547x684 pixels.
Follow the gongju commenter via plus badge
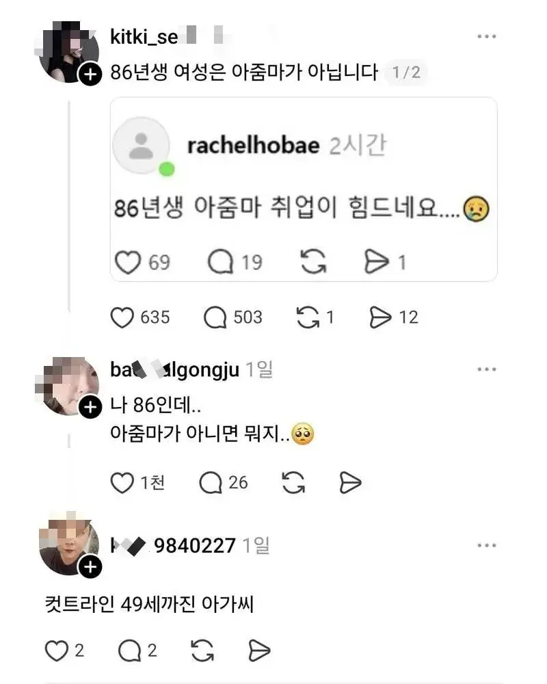pyautogui.click(x=90, y=408)
